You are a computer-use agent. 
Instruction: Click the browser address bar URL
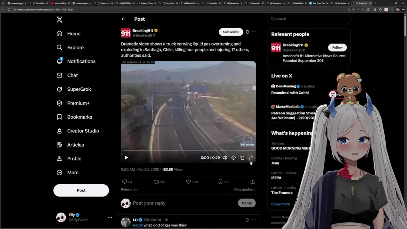tap(45, 10)
